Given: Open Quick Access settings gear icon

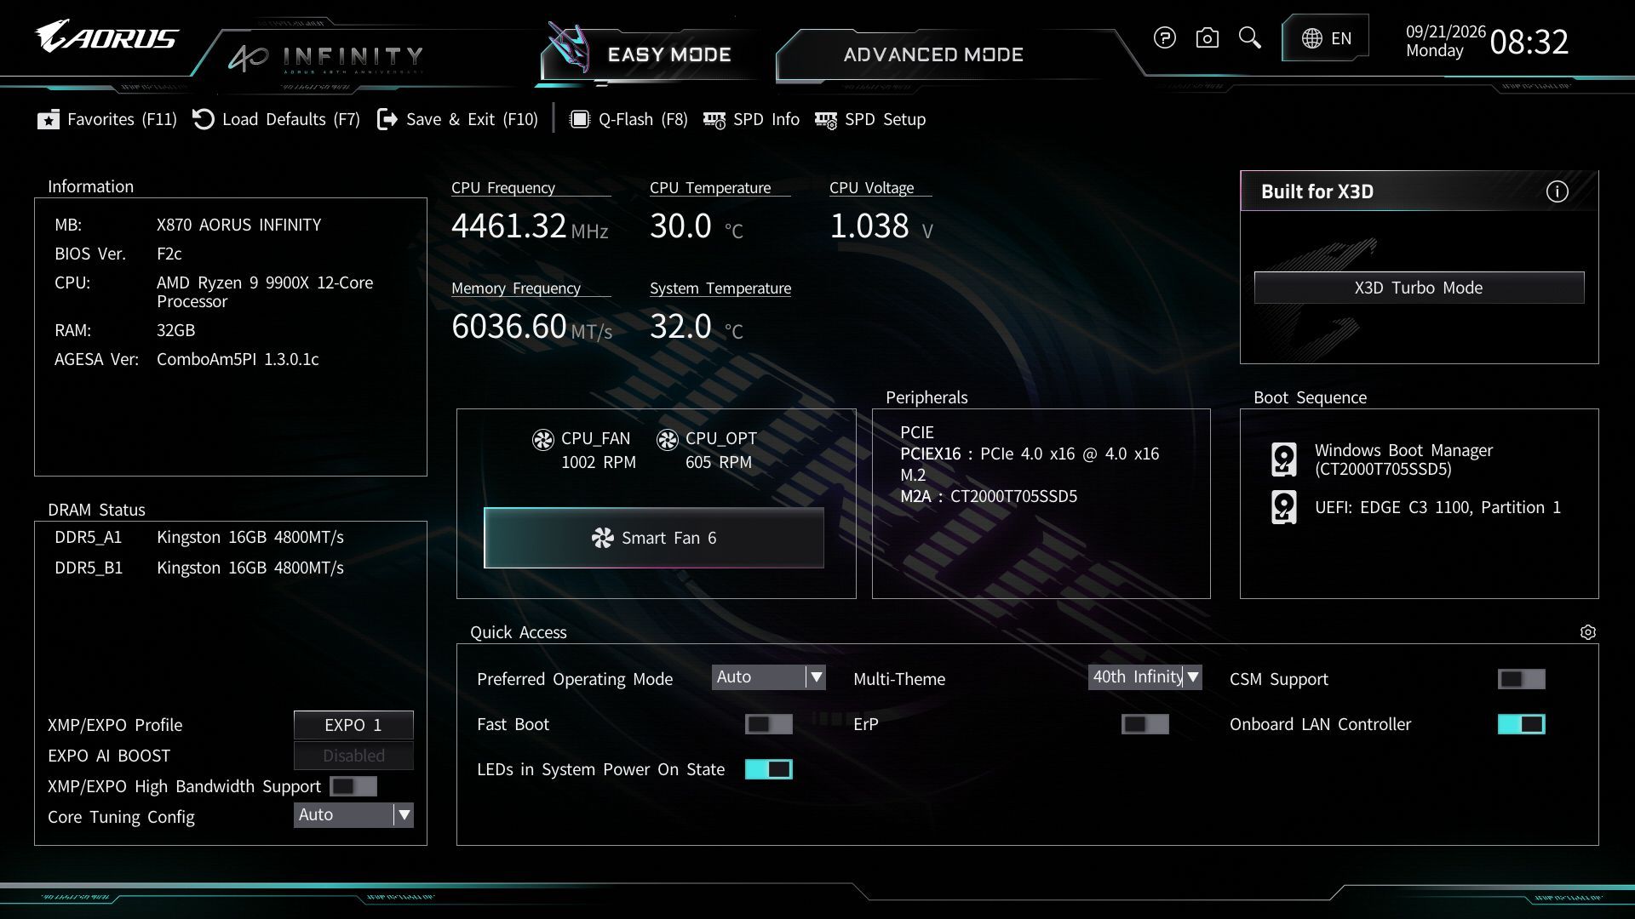Looking at the screenshot, I should coord(1587,632).
